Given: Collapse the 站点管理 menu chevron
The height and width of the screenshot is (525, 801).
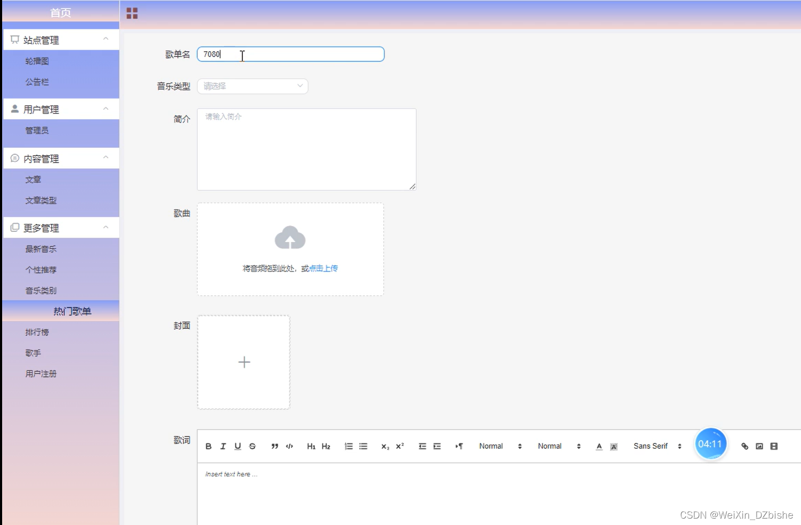Looking at the screenshot, I should pos(106,39).
